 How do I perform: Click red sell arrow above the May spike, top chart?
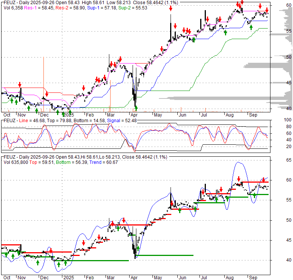click(x=171, y=8)
